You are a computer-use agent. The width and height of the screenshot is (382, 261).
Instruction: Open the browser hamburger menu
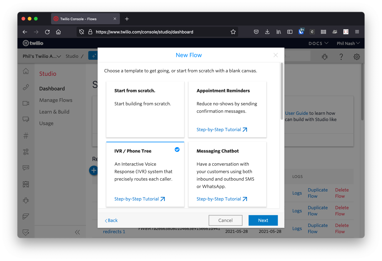coord(357,32)
